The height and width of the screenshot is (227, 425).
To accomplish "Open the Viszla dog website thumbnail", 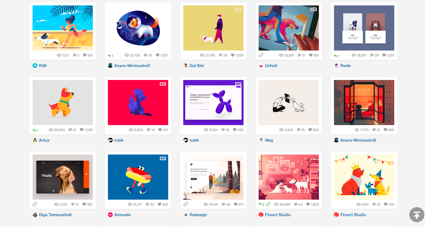I will (x=63, y=177).
